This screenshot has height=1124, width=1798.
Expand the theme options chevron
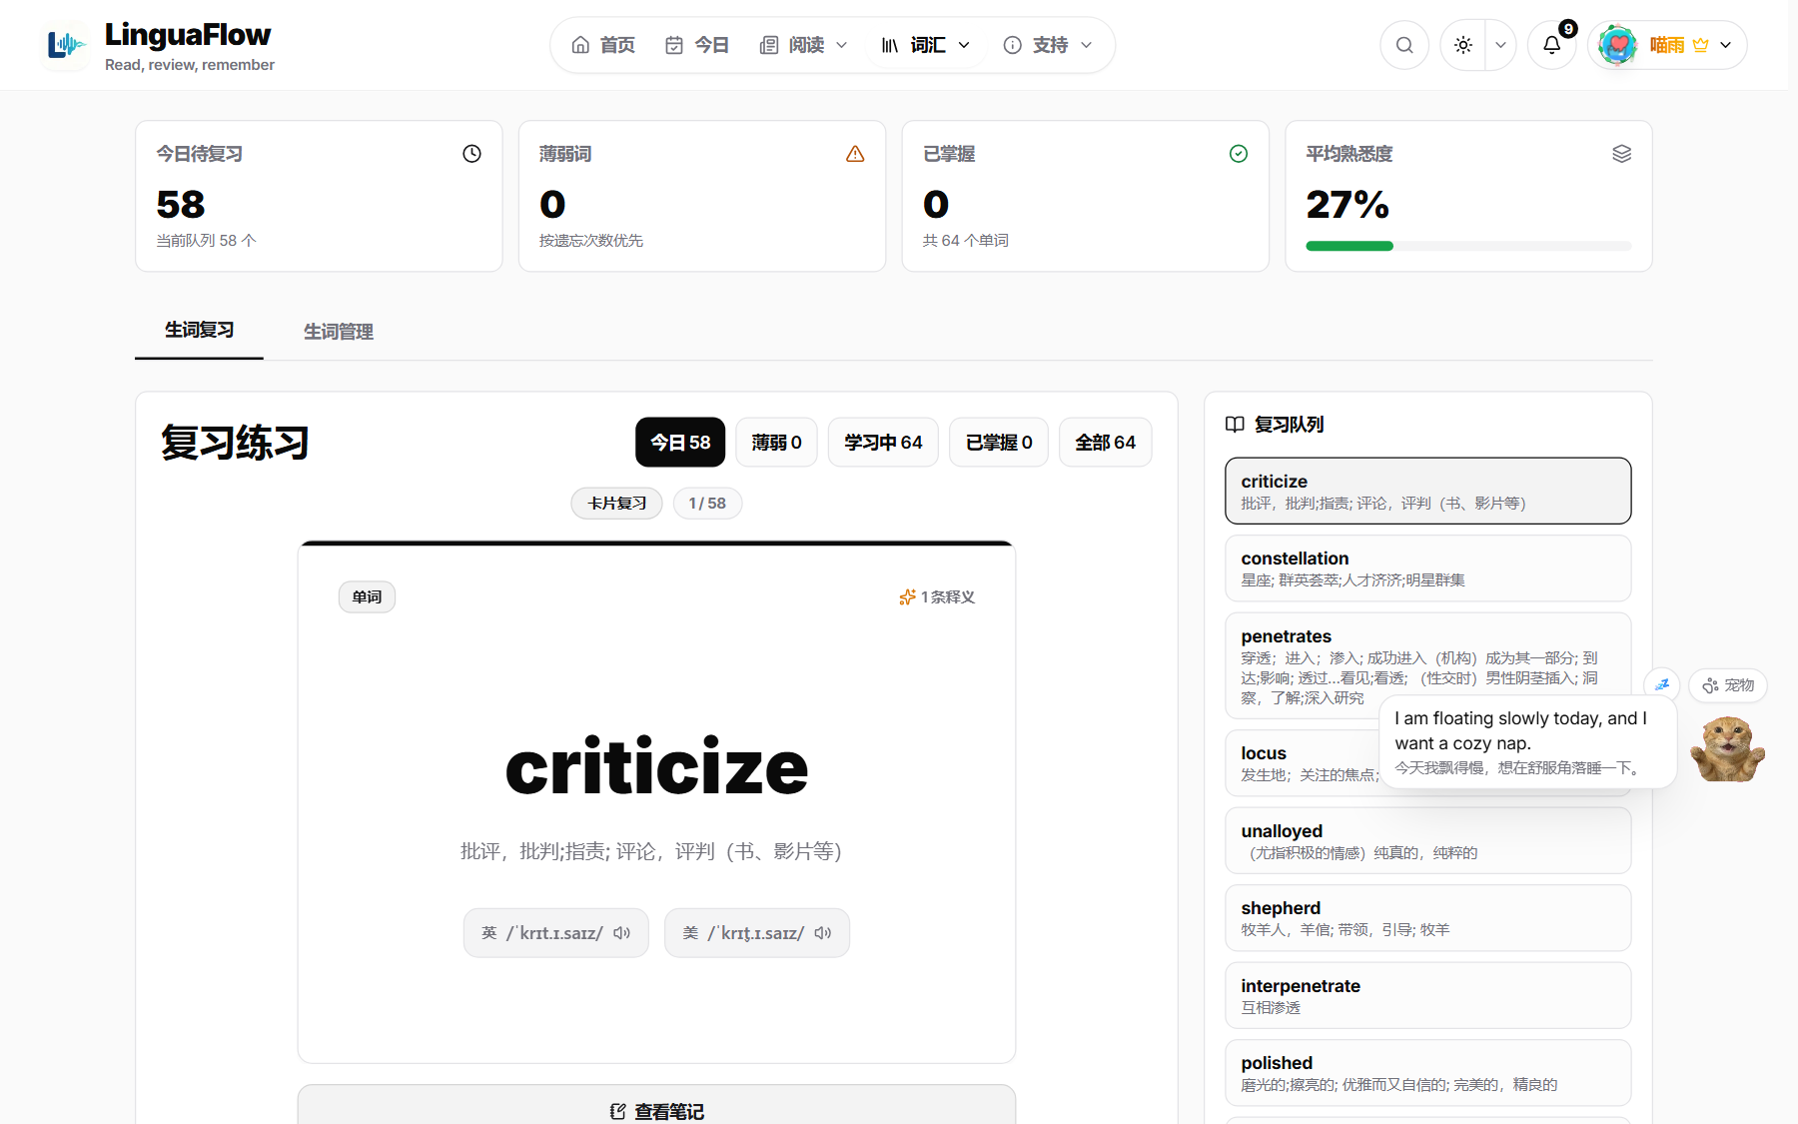[1500, 45]
